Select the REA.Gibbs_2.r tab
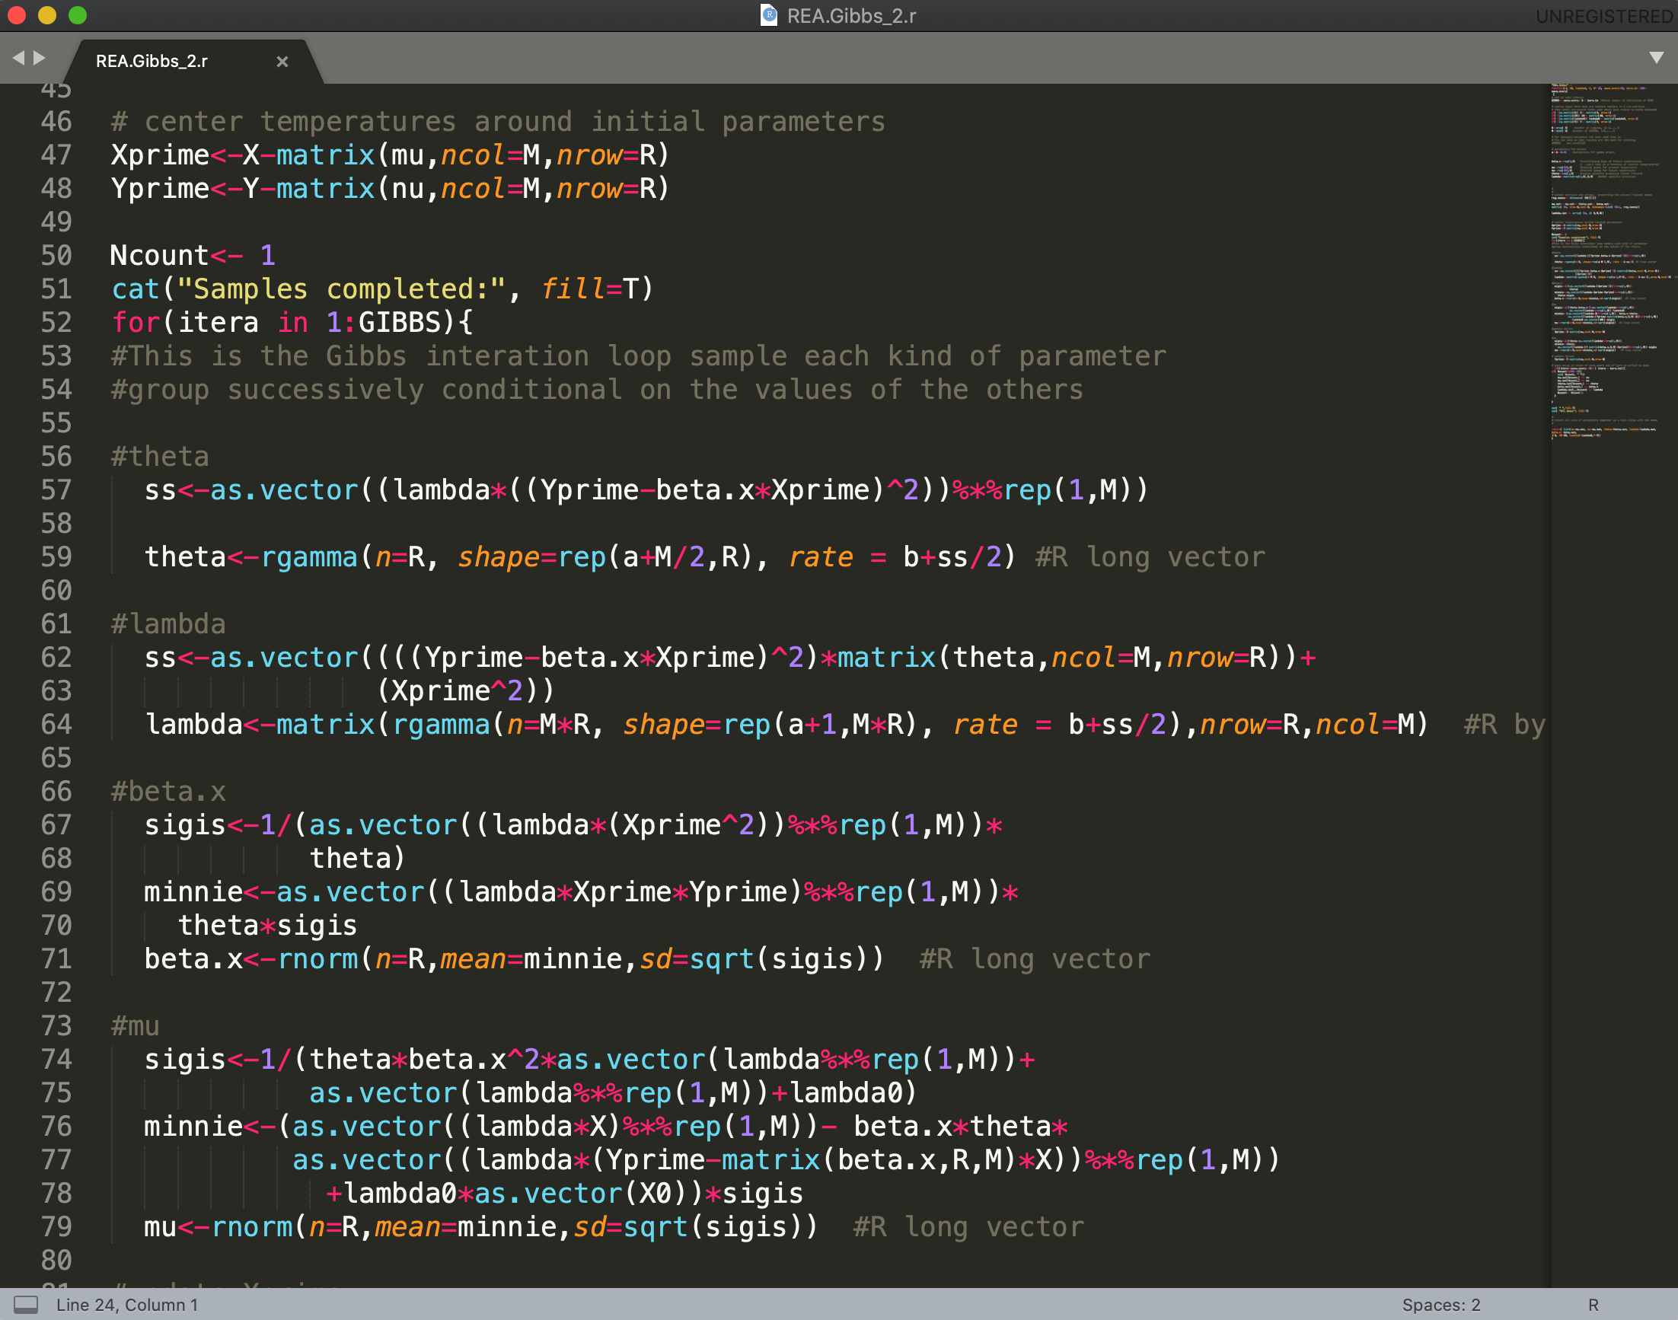1678x1320 pixels. click(x=152, y=62)
